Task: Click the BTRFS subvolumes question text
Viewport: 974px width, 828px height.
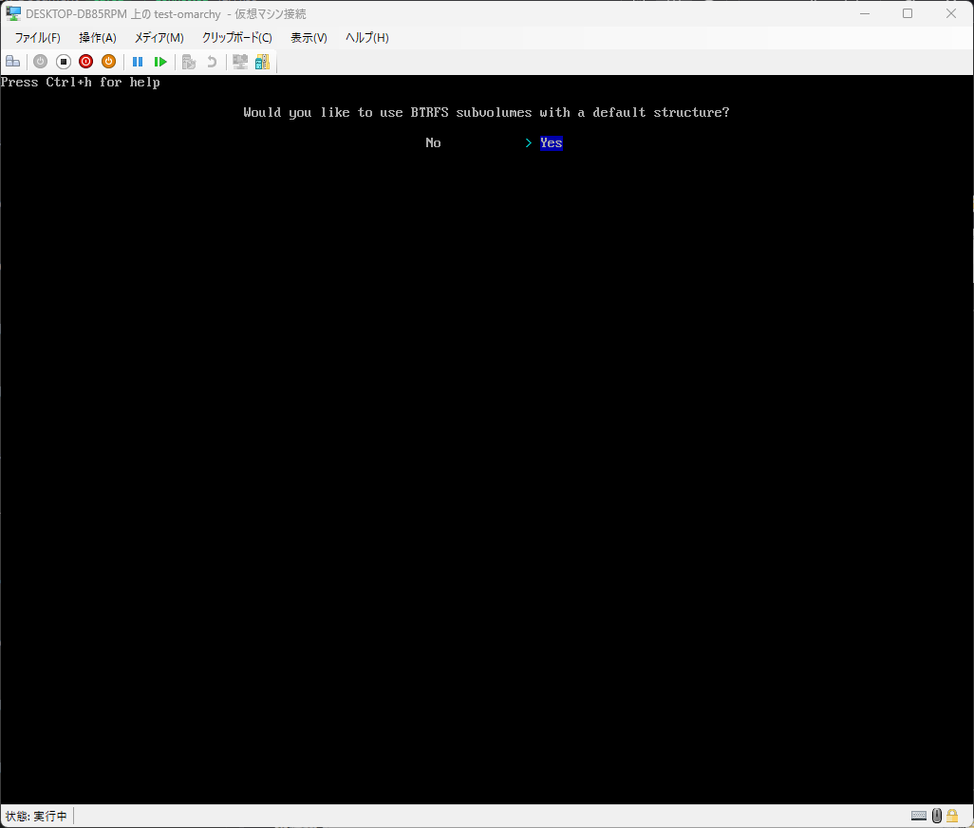Action: tap(486, 112)
